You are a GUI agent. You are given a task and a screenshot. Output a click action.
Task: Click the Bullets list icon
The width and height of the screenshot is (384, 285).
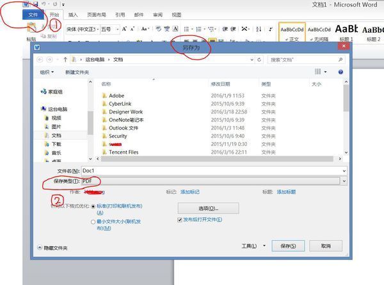(186, 29)
